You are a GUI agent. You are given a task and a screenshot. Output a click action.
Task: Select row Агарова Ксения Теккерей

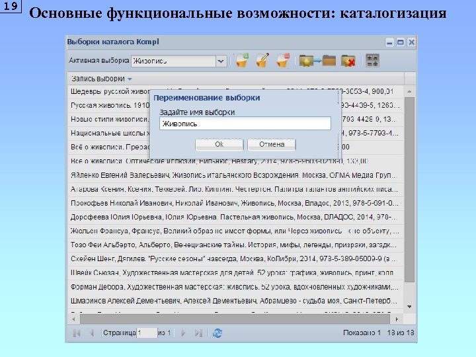click(236, 190)
